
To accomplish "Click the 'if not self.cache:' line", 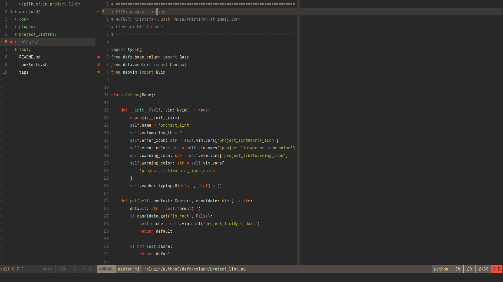I will [151, 246].
